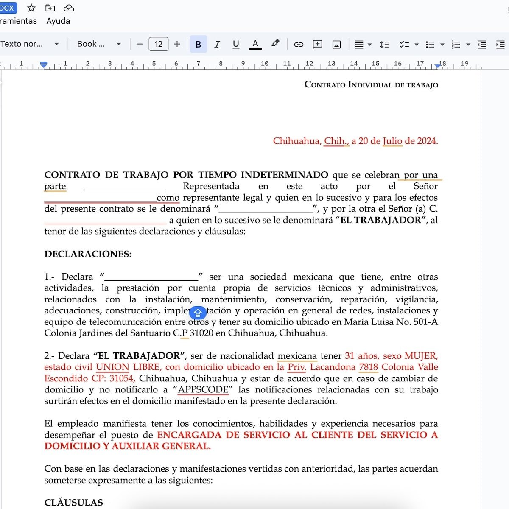Toggle italic formatting
Screen dimensions: 509x509
coord(217,44)
